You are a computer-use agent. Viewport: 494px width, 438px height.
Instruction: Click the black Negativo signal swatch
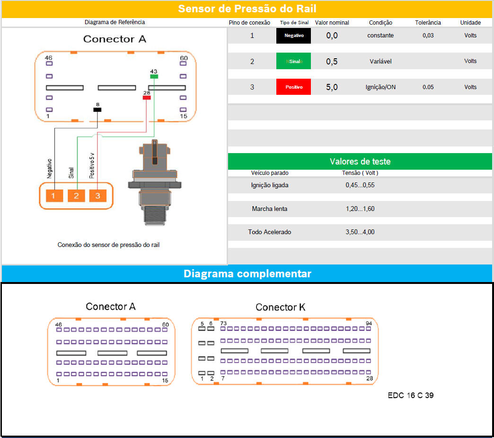[x=293, y=36]
